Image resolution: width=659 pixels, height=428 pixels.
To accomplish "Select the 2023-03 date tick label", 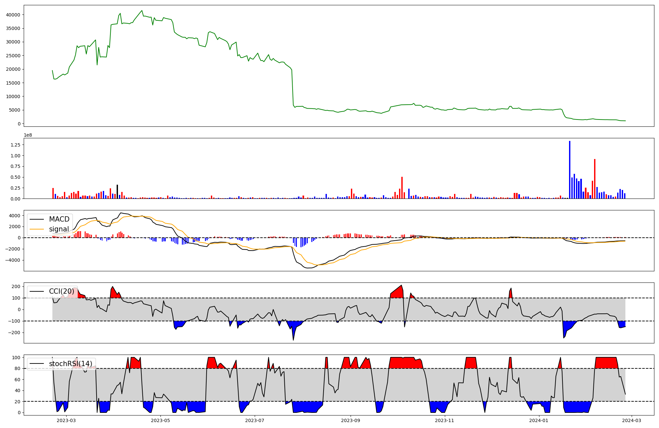I will coord(66,420).
